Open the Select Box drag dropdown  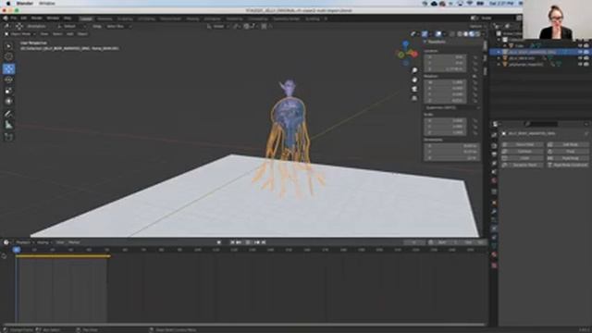coord(117,27)
